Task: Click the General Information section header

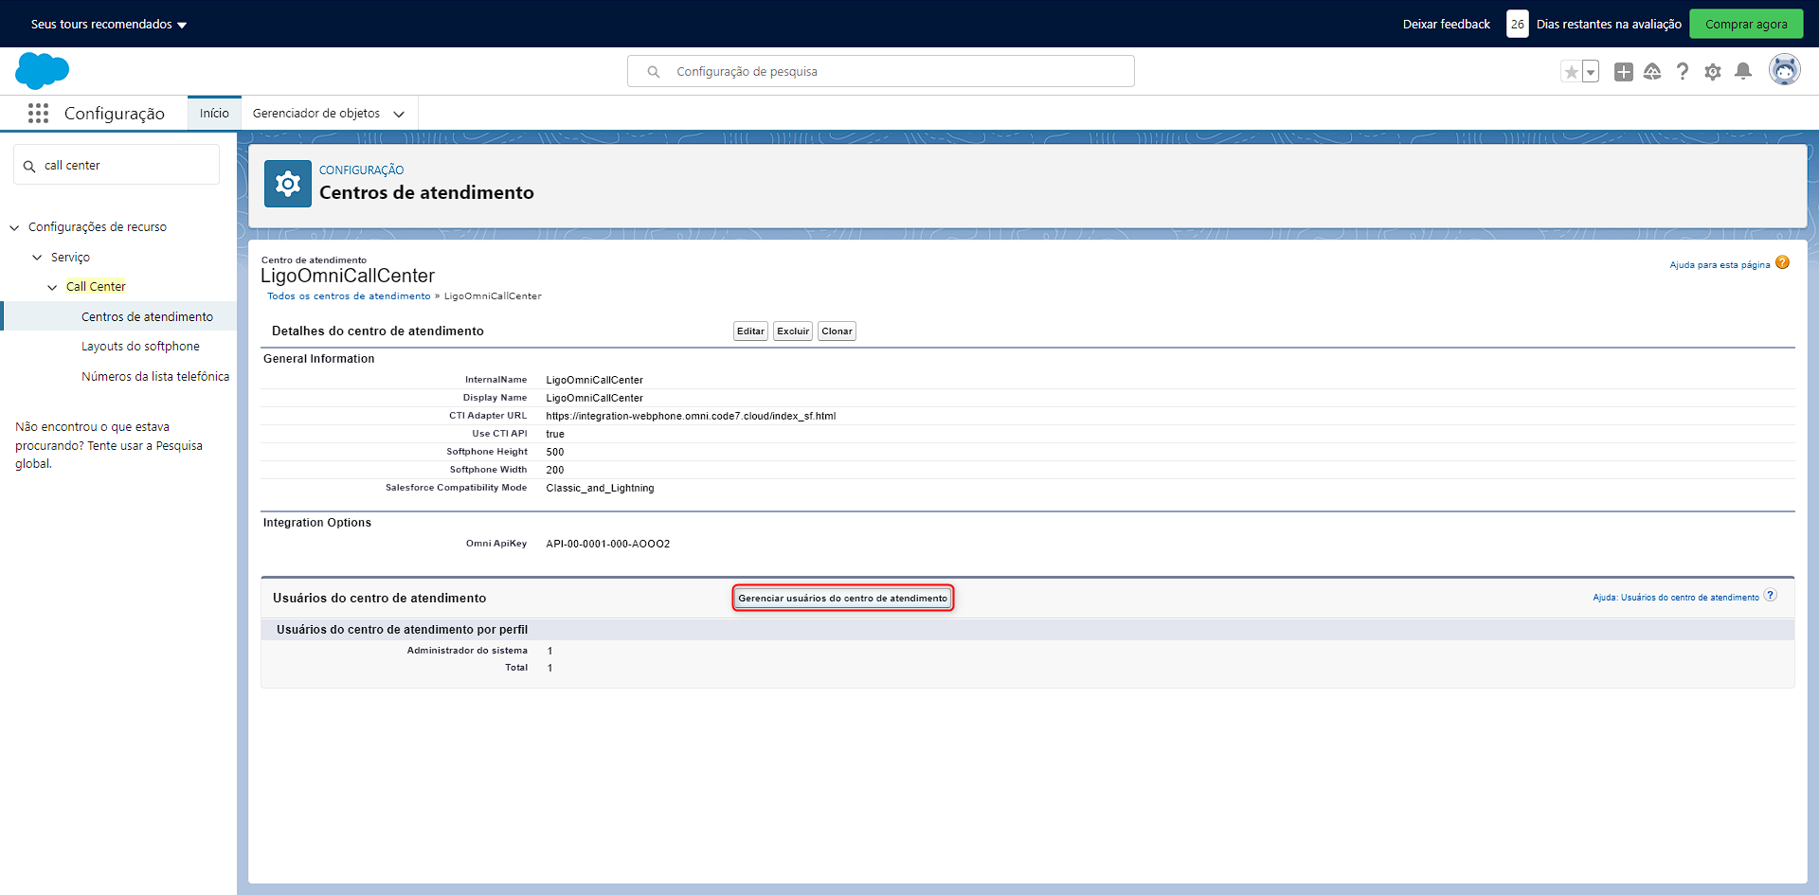Action: pos(319,359)
